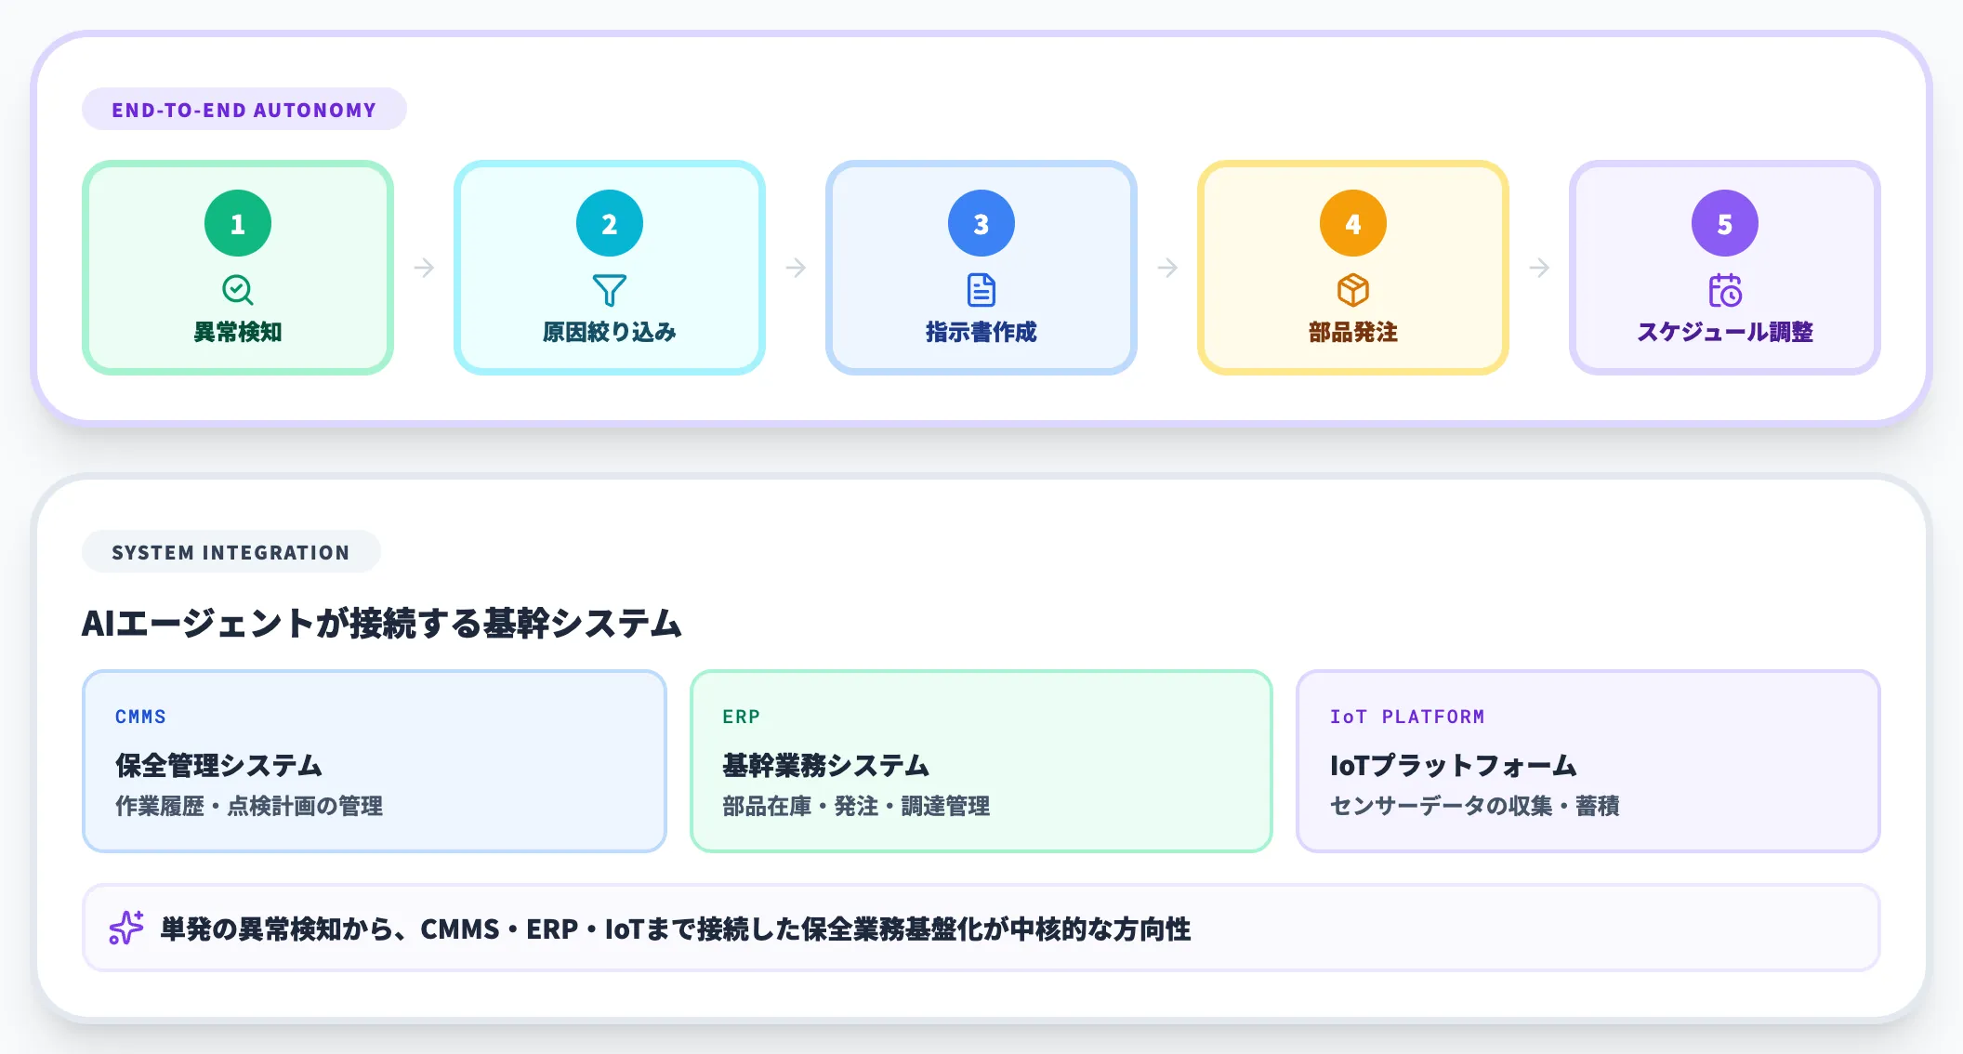Click the sparkle icon beside the summary note
The image size is (1963, 1054).
(x=125, y=929)
